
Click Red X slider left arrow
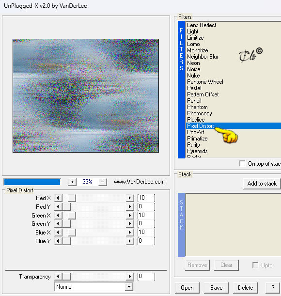coord(58,198)
